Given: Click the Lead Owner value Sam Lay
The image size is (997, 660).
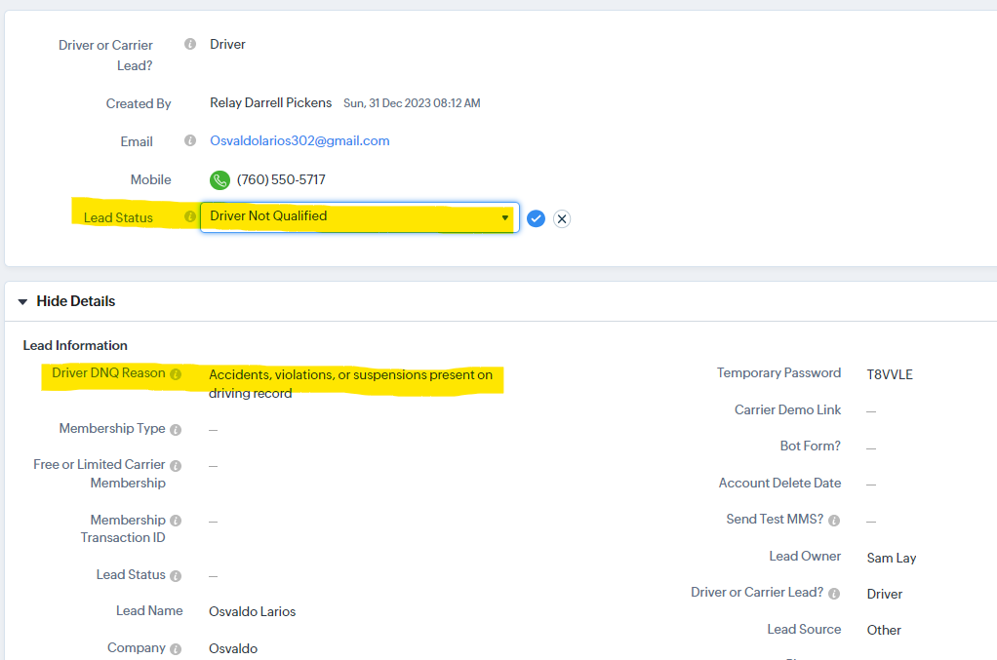Looking at the screenshot, I should coord(891,559).
